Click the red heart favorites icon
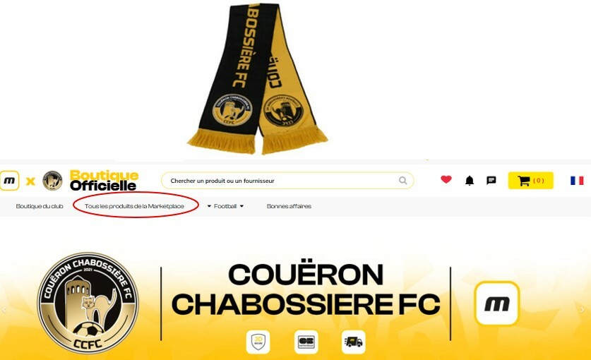Viewport: 591px width, 360px height. (446, 179)
